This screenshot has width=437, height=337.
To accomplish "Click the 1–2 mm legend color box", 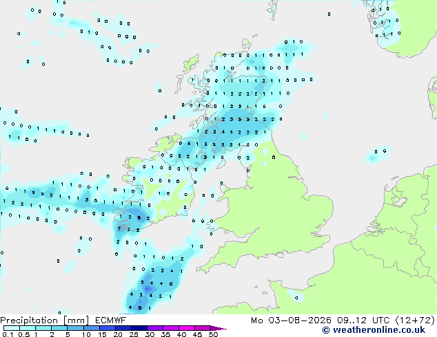I will pos(43,328).
